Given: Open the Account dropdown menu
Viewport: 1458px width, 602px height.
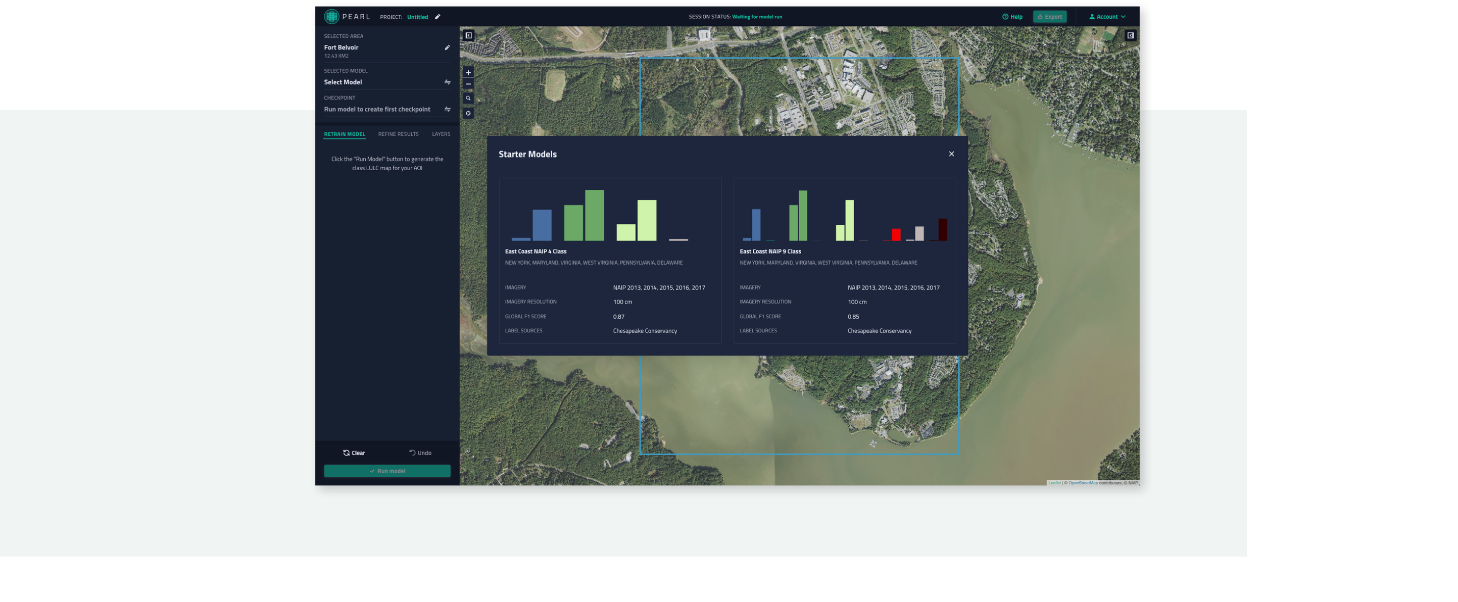Looking at the screenshot, I should point(1107,17).
